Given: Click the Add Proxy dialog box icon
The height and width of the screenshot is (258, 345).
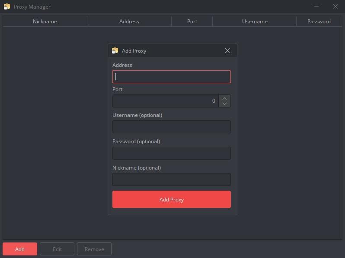Looking at the screenshot, I should click(x=115, y=50).
